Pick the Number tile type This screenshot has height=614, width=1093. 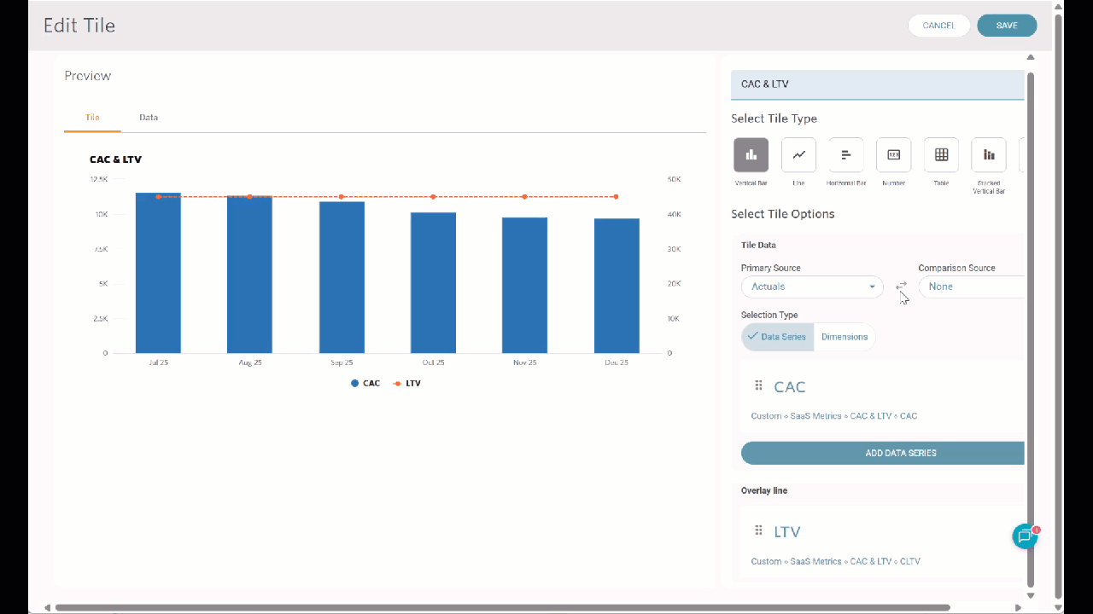[x=893, y=155]
